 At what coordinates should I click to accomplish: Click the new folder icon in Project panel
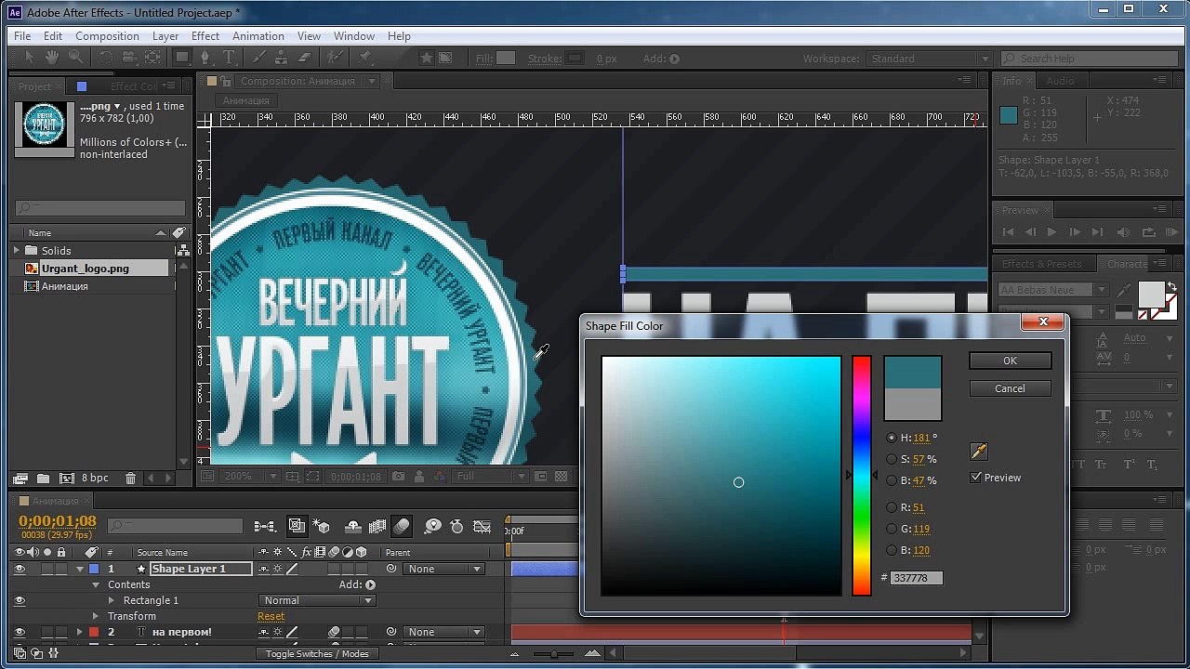click(44, 479)
